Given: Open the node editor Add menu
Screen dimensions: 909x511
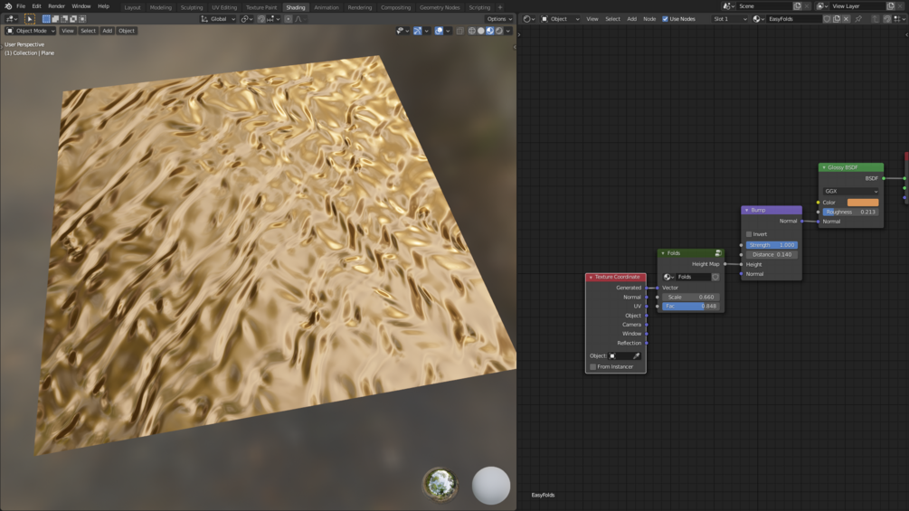Looking at the screenshot, I should [x=632, y=19].
